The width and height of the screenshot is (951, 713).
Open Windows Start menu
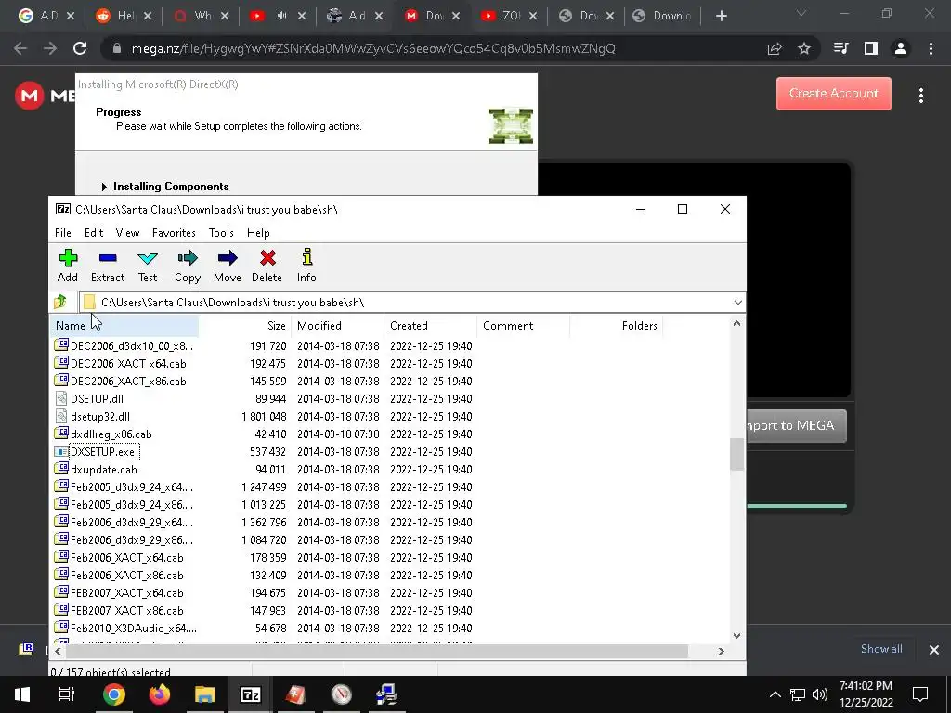(22, 694)
